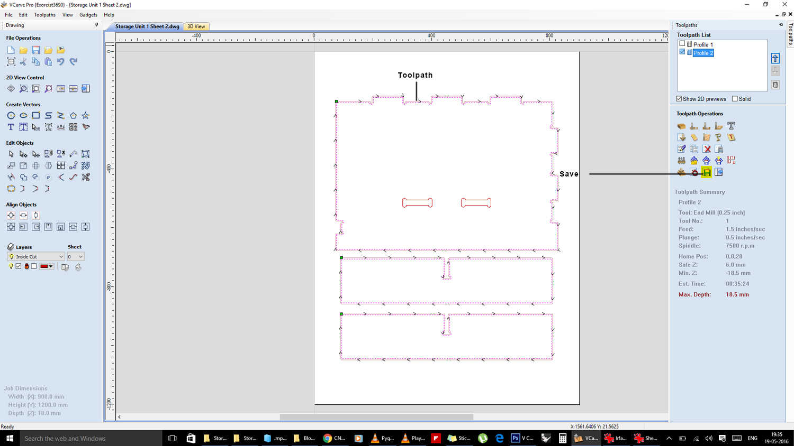Create a Profile toolpath from Toolpath Operations
The image size is (794, 446).
tap(694, 126)
